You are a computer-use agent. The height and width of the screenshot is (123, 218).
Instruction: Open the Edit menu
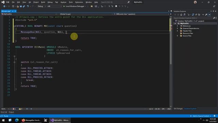click(18, 2)
